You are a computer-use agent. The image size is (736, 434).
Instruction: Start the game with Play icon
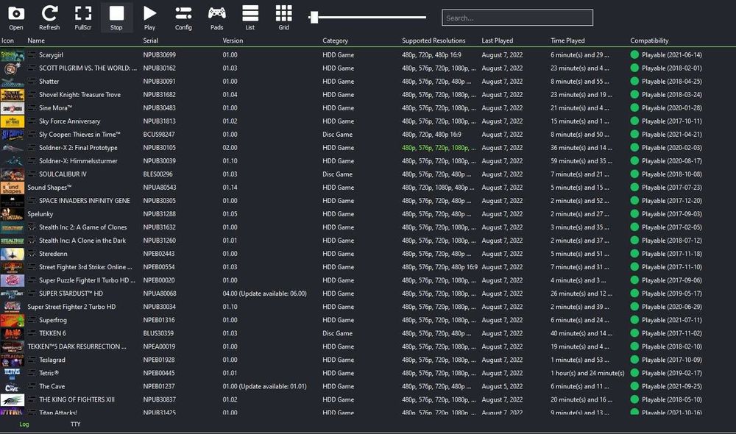[149, 18]
